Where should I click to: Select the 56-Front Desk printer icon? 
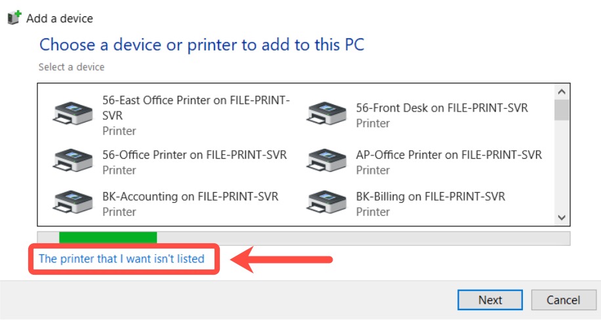[326, 113]
